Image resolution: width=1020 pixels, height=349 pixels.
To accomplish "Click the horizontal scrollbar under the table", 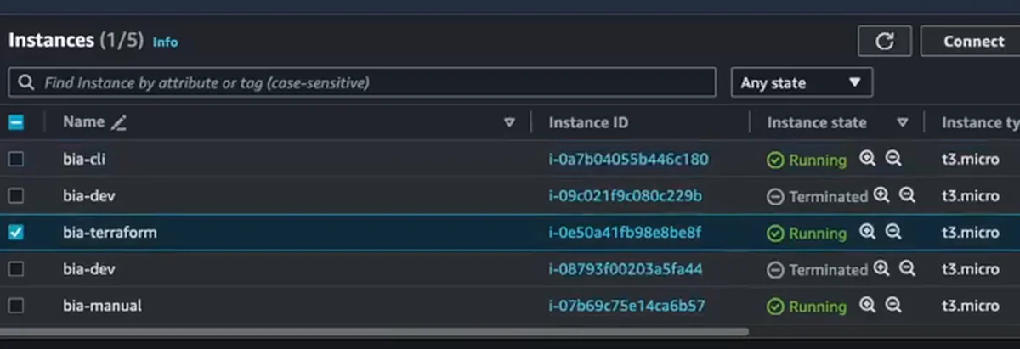I will click(374, 332).
